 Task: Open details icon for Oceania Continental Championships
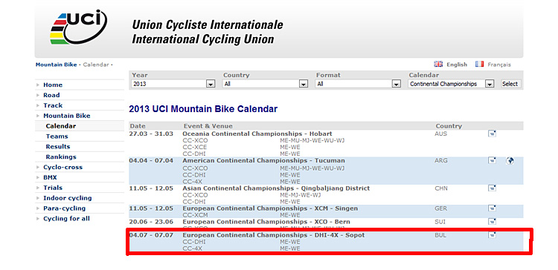coord(492,134)
